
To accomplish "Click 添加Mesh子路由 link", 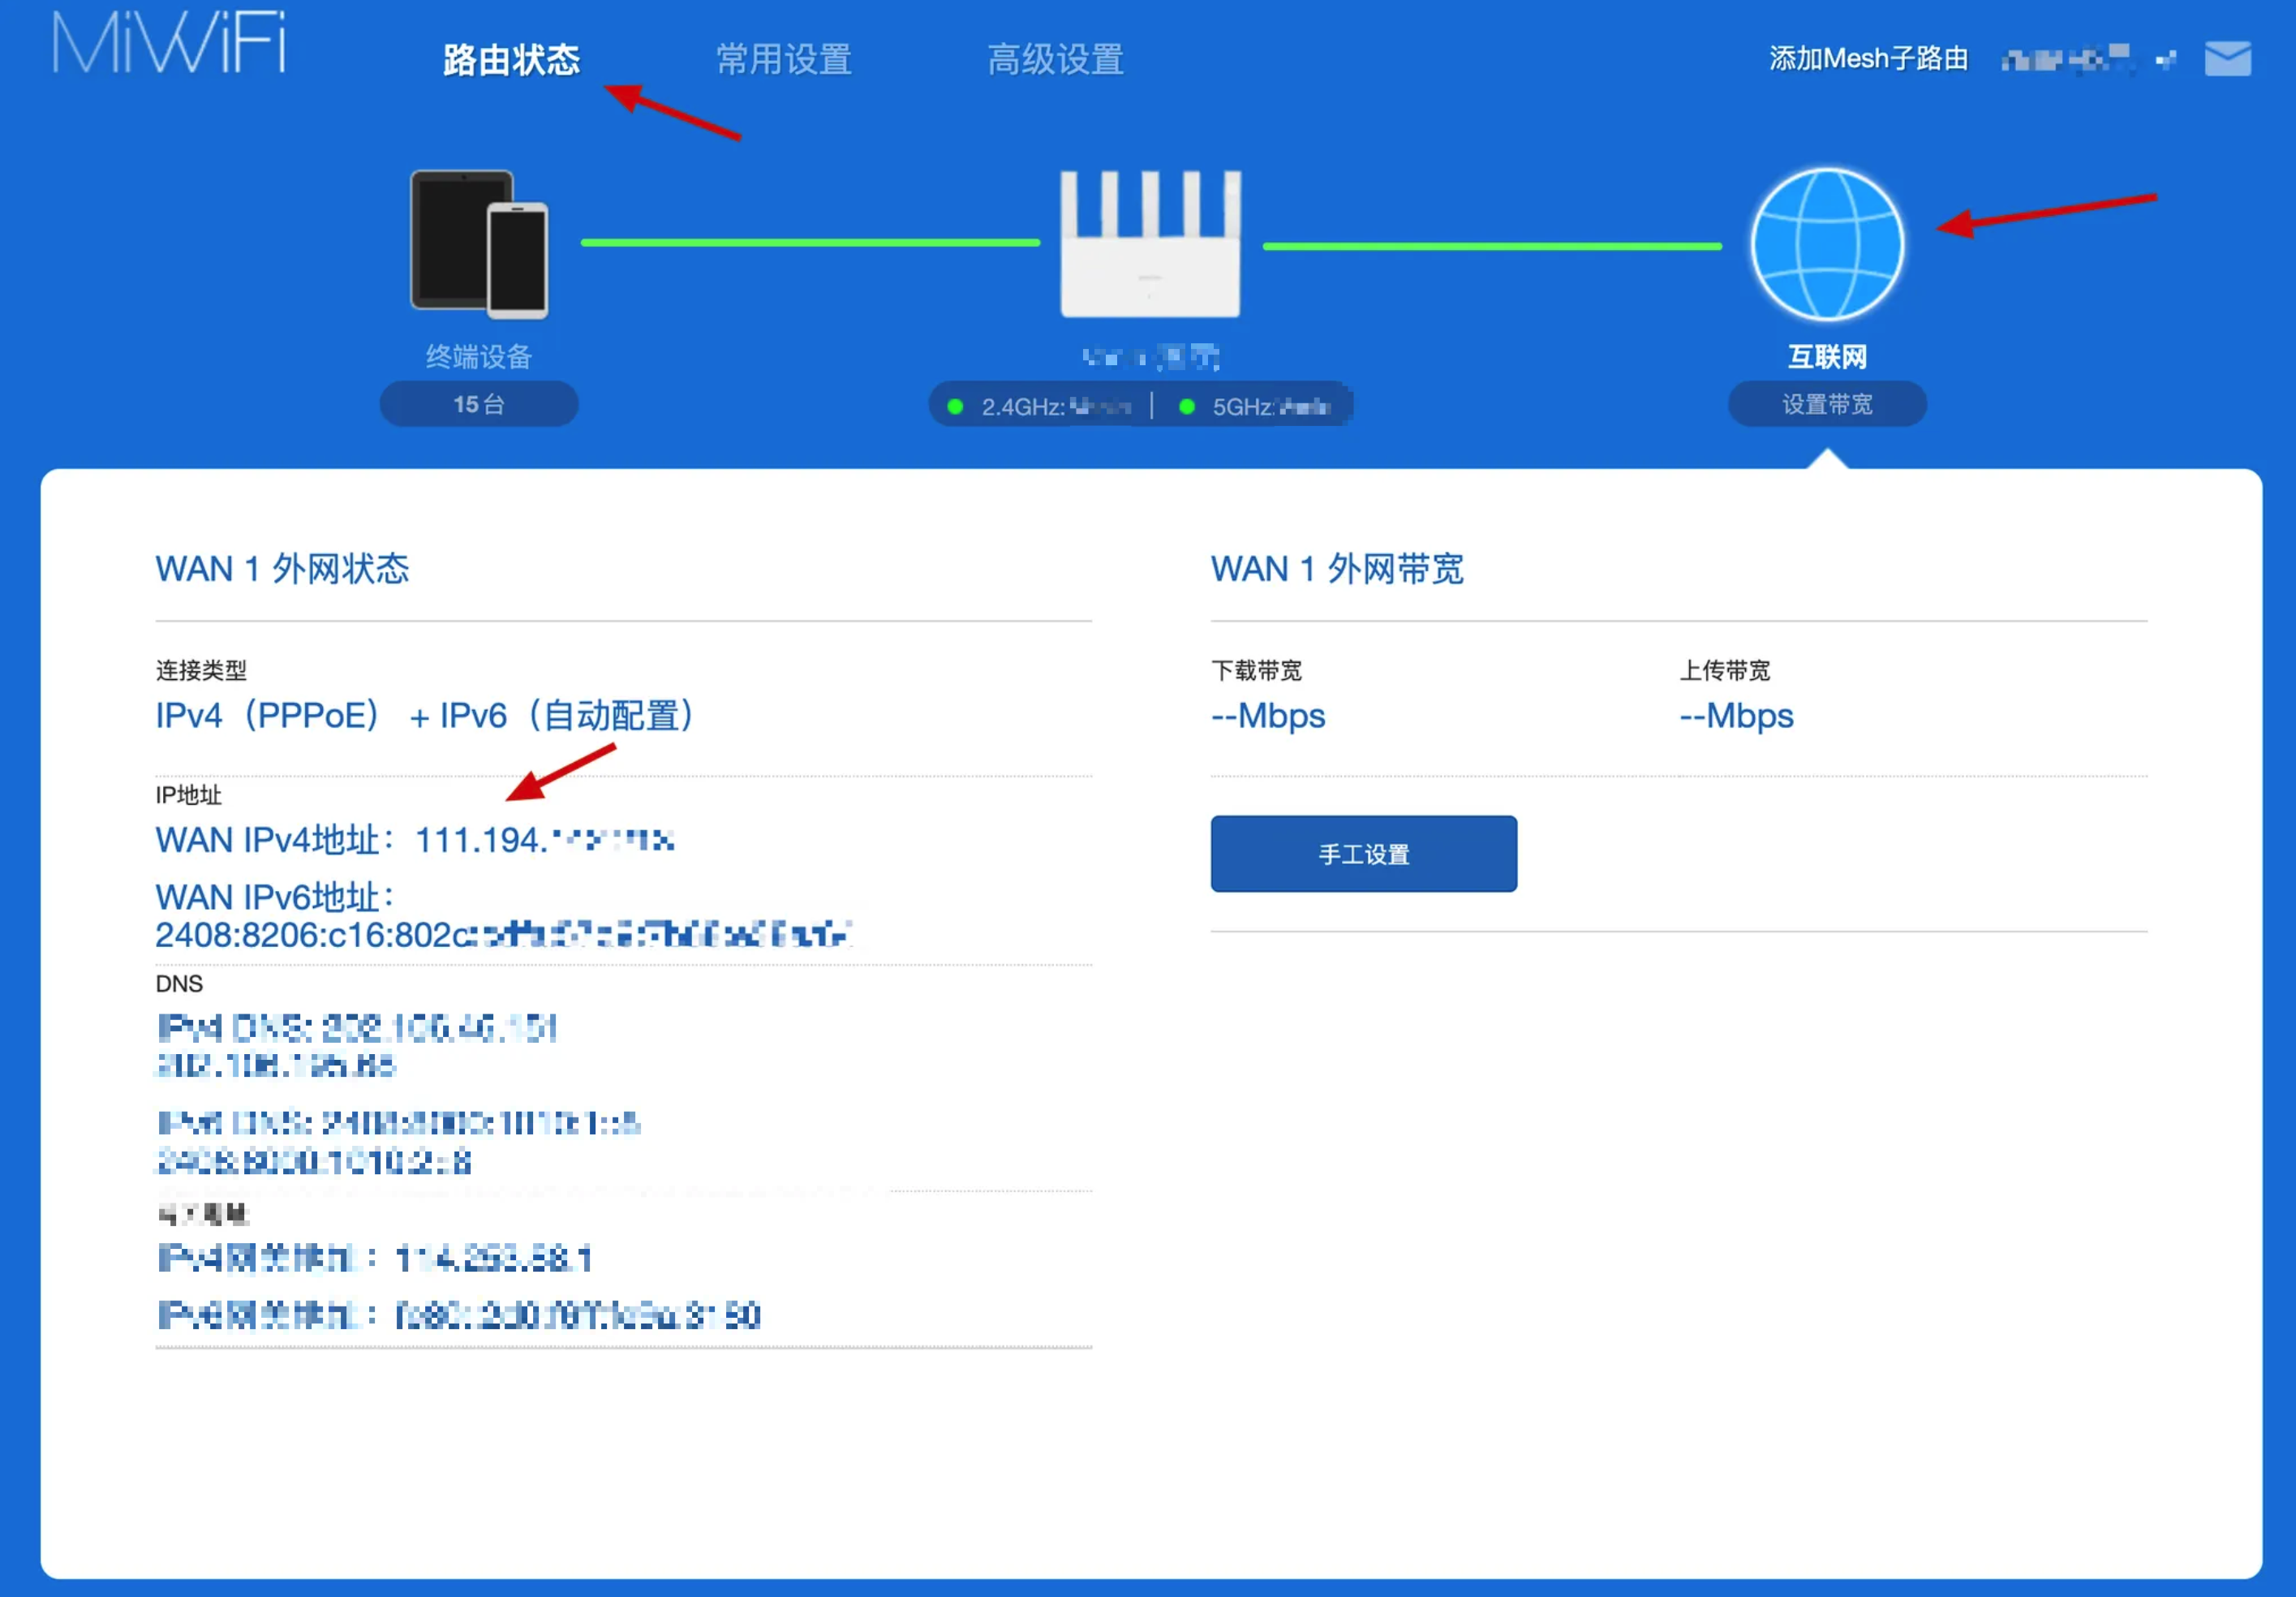I will click(1868, 59).
